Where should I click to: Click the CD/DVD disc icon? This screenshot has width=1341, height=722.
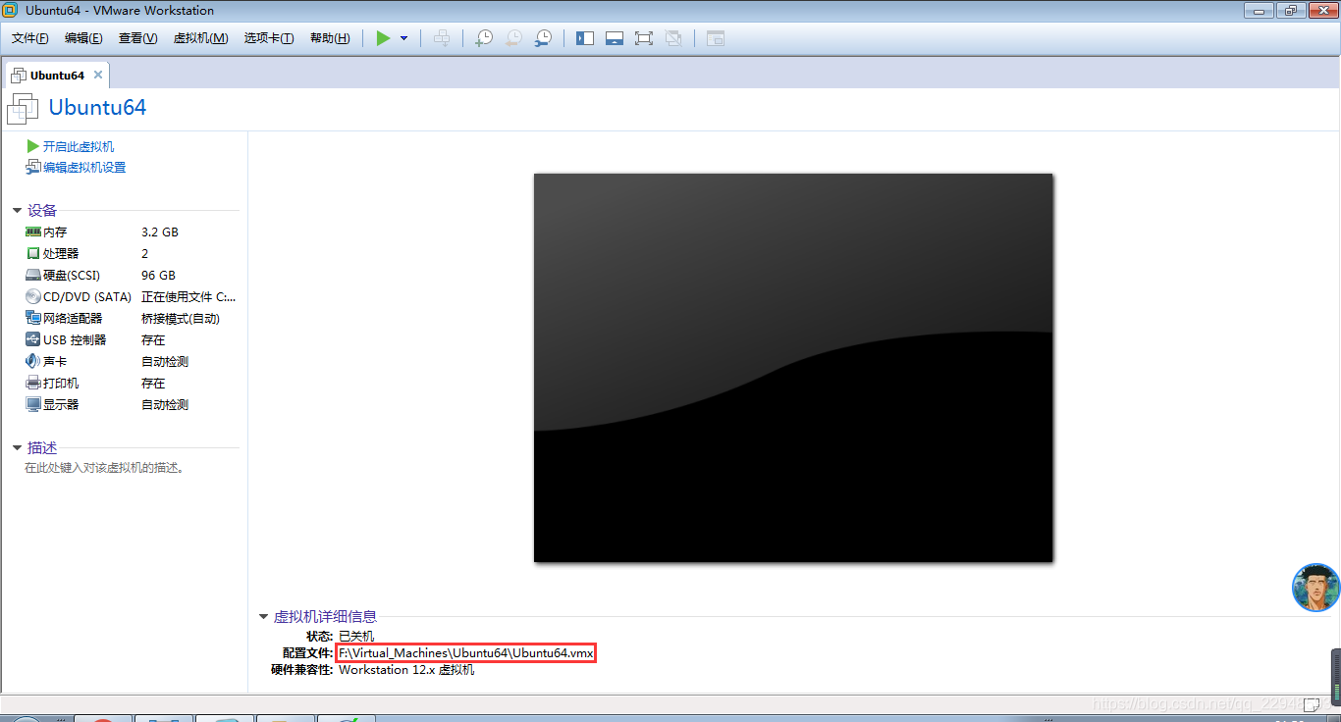point(33,296)
